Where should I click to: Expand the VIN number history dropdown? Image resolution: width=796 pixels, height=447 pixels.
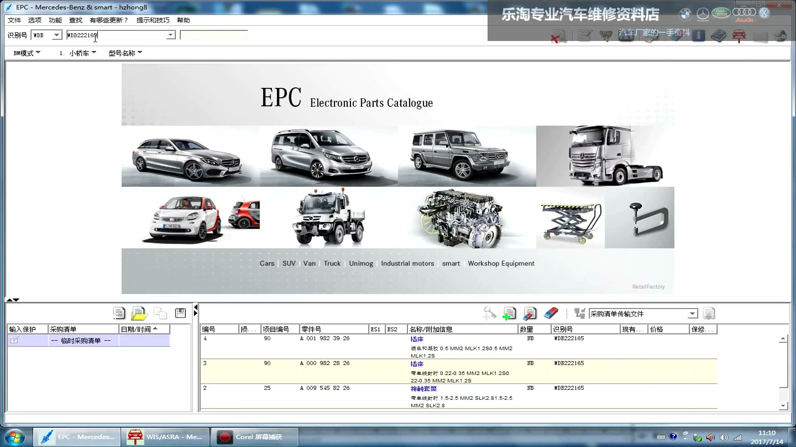point(171,35)
